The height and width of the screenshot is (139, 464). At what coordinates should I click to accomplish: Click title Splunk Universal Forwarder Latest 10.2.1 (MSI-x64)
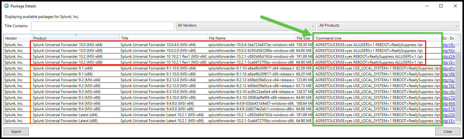[162, 115]
